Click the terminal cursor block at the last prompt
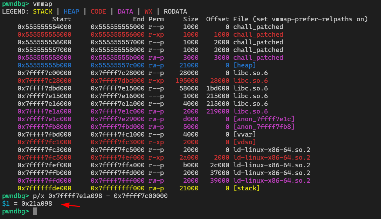The image size is (381, 219). [x=35, y=211]
